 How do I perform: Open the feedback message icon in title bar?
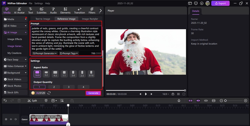pos(196,3)
